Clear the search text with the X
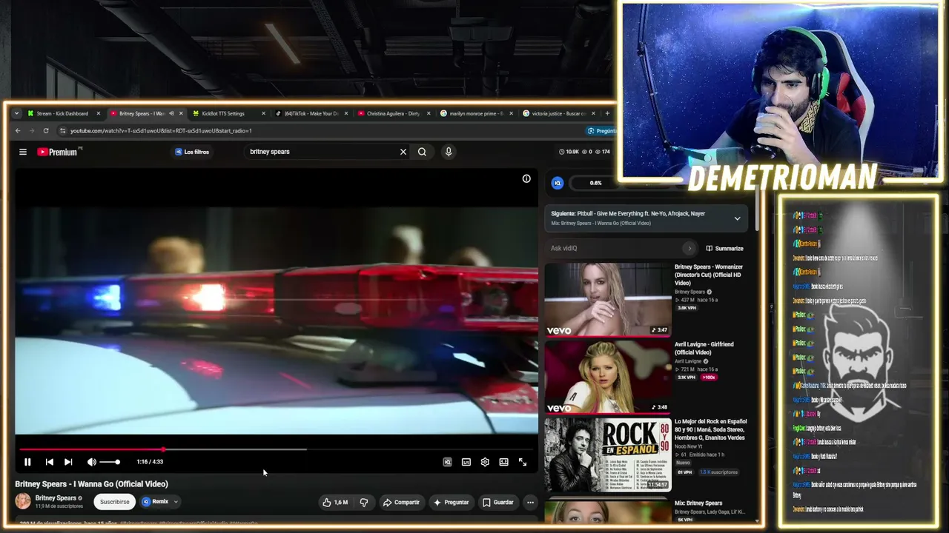Screen dimensions: 949x533 (x=403, y=152)
